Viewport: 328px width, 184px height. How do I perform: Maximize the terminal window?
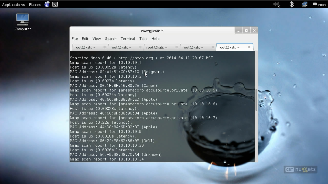coord(246,30)
